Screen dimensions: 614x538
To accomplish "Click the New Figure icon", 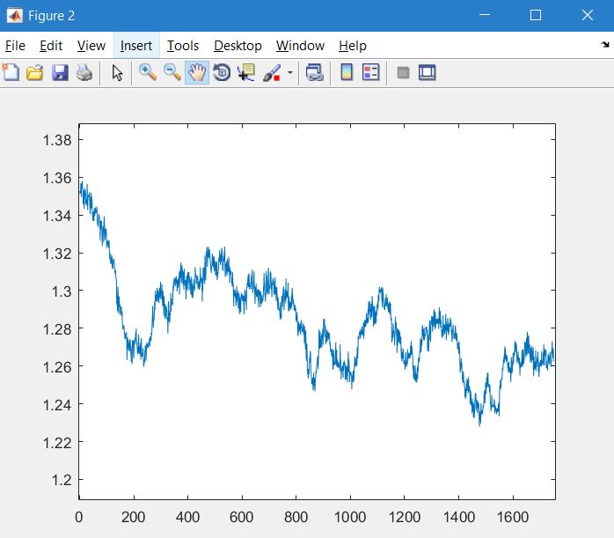I will click(11, 72).
